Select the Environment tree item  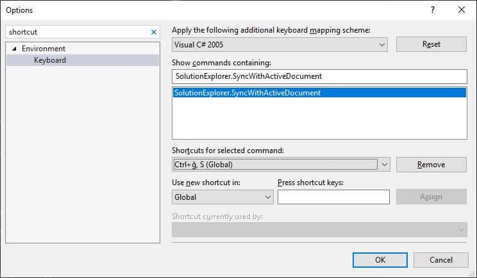[44, 49]
